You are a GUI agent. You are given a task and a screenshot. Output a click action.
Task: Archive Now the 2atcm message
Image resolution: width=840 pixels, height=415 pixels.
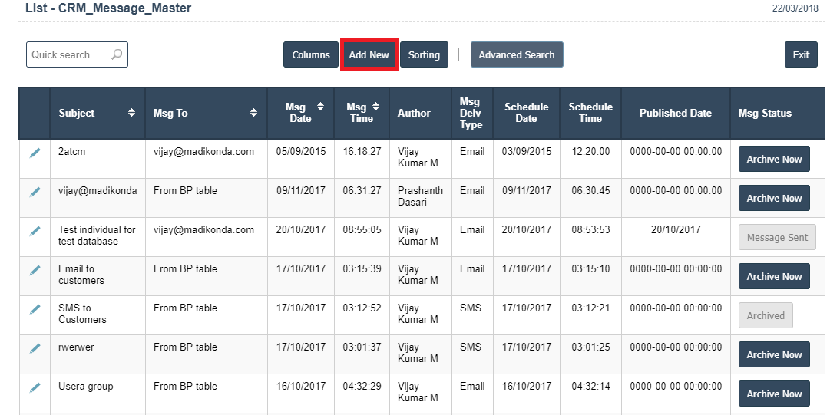point(774,159)
